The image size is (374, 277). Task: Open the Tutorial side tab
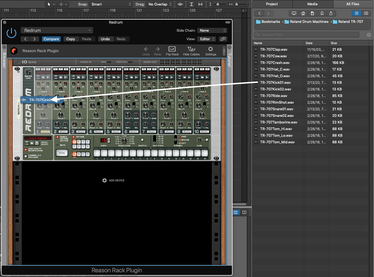click(229, 60)
